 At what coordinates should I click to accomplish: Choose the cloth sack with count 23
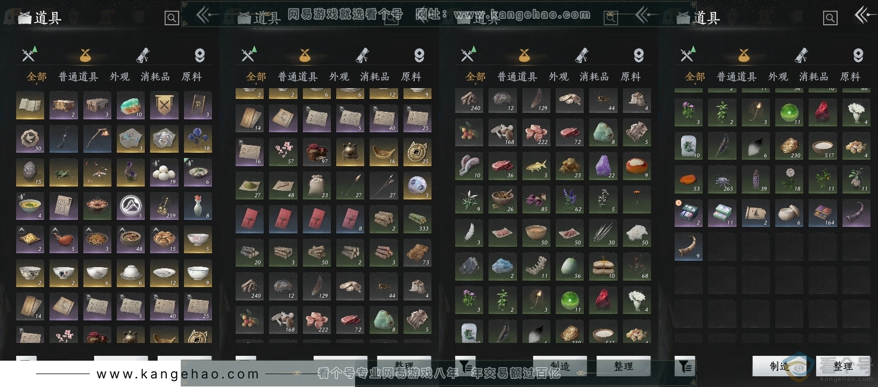tap(317, 186)
